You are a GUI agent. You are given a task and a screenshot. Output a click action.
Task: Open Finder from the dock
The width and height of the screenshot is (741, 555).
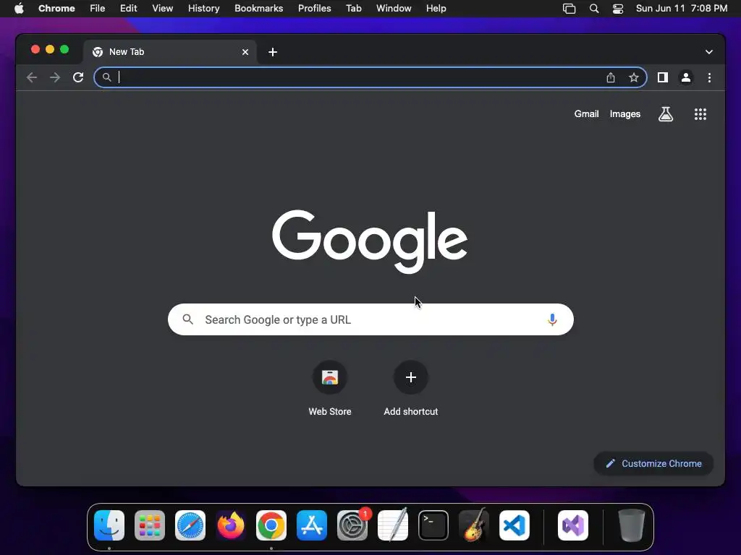coord(109,525)
